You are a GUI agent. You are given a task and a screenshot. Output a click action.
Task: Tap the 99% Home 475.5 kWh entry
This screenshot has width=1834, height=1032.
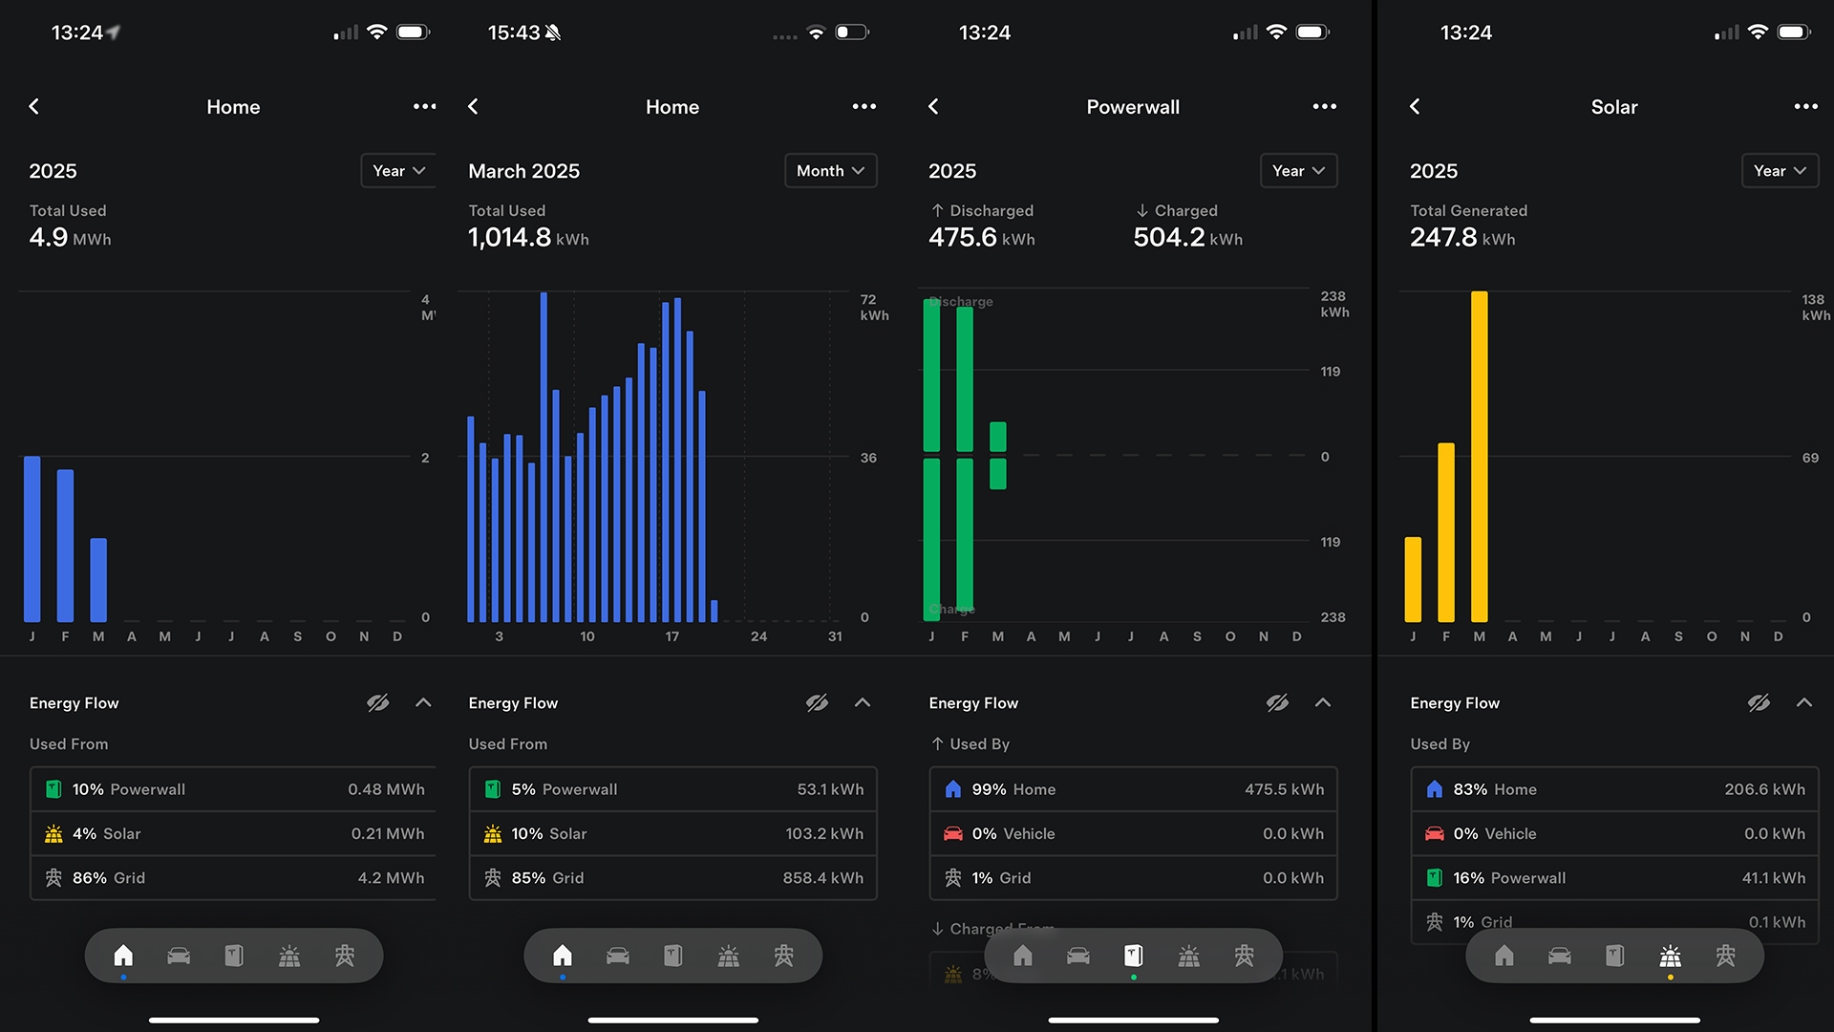(x=1133, y=789)
